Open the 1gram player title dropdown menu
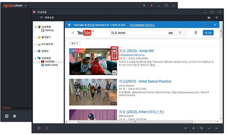This screenshot has height=135, width=227. click(26, 6)
